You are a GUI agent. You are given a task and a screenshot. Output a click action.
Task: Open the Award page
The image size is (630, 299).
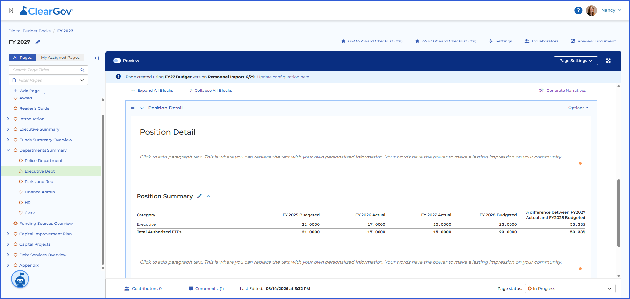point(26,98)
